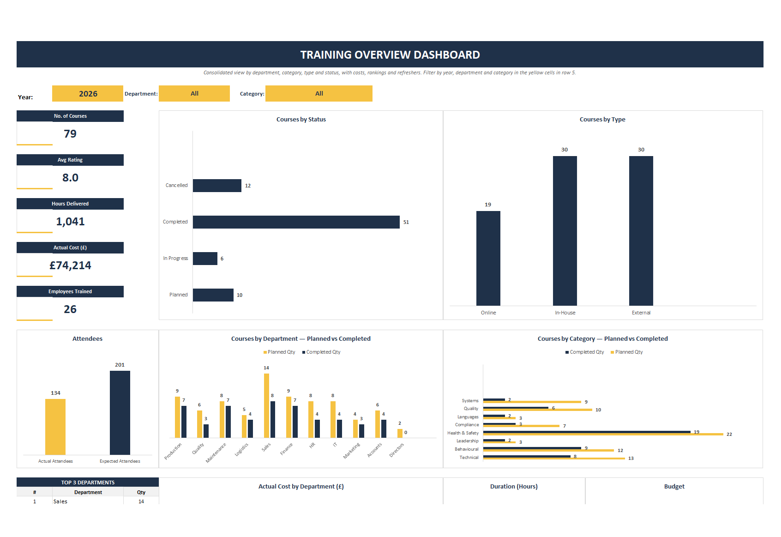Viewport: 781px width, 537px height.
Task: Click the Budget chart title
Action: 674,486
